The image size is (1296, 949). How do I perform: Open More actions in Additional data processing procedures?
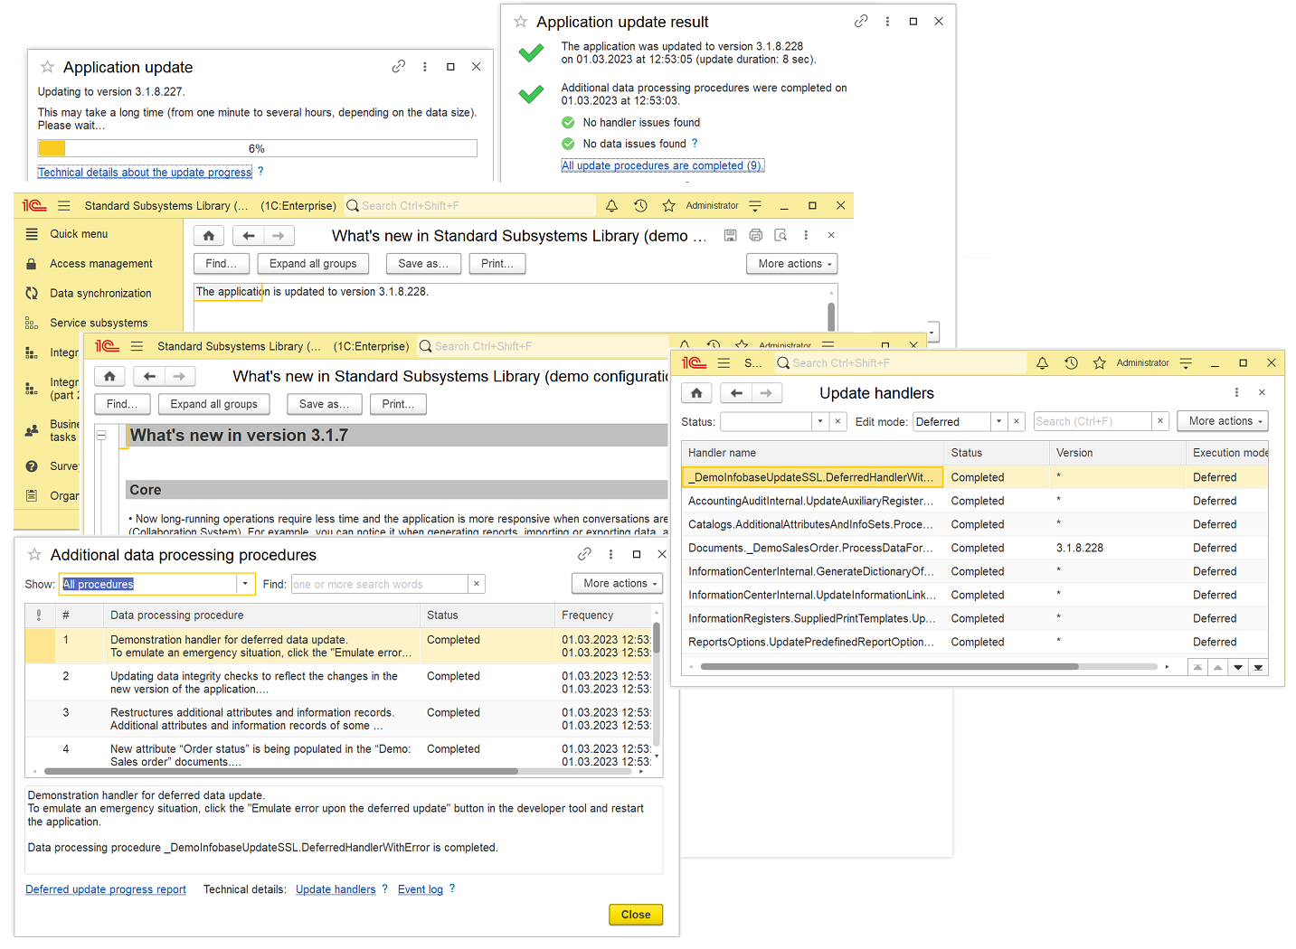pyautogui.click(x=617, y=584)
